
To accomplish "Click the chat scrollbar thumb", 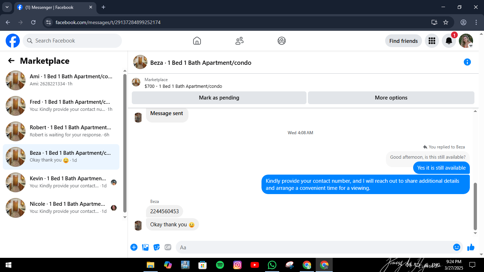I will click(x=475, y=206).
